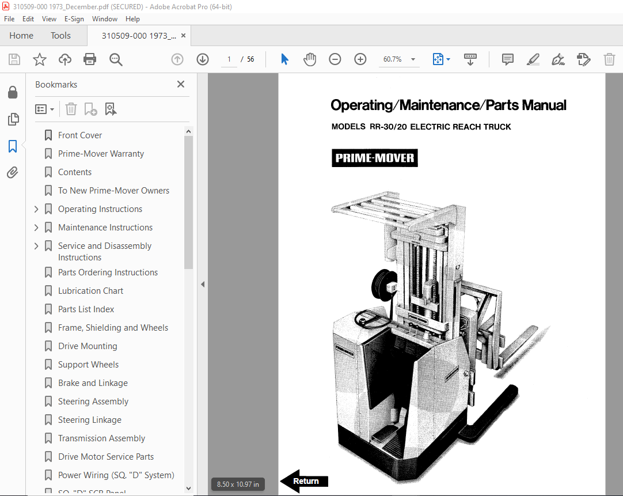This screenshot has height=496, width=623.
Task: Jump to Prime-Mover Warranty bookmark
Action: click(x=101, y=154)
